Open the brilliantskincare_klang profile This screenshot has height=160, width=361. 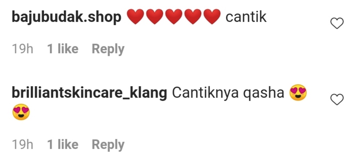[x=89, y=93]
